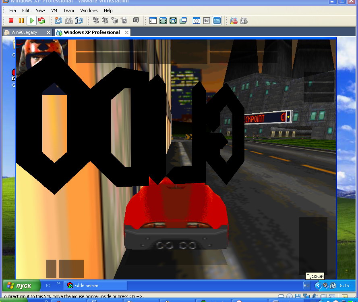Viewport: 358px width, 302px height.
Task: Open the Edit menu
Action: (x=26, y=10)
